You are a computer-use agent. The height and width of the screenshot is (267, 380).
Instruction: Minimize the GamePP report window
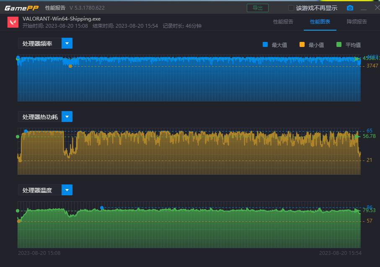(x=364, y=8)
